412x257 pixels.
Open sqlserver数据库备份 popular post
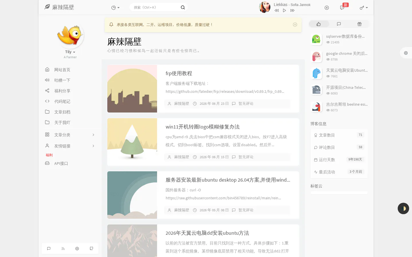345,36
